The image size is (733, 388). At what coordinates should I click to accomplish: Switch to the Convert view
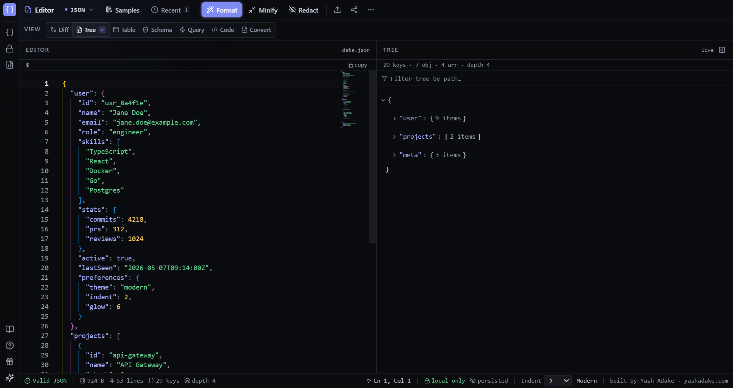257,30
